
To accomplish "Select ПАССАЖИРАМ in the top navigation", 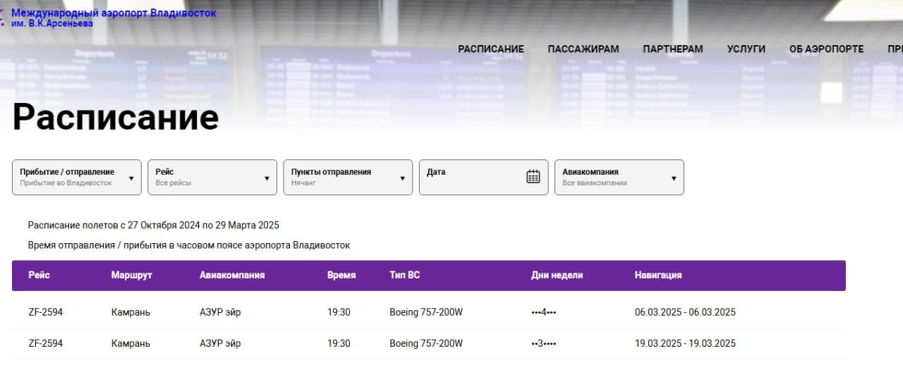I will 583,49.
